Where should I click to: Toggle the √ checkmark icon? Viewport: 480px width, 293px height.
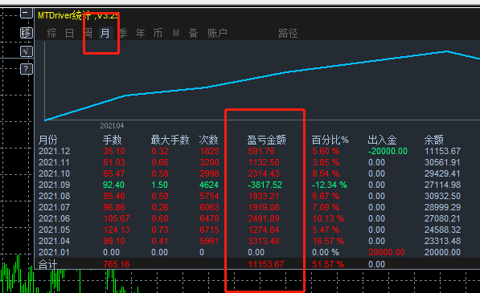click(26, 51)
